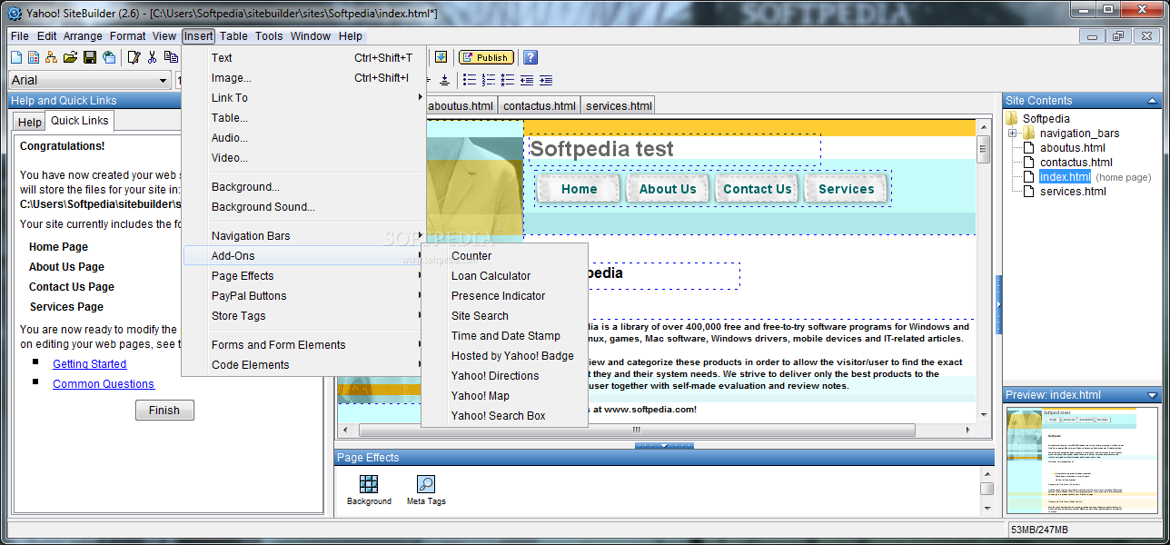Apply numbered list formatting
This screenshot has width=1170, height=545.
tap(489, 80)
